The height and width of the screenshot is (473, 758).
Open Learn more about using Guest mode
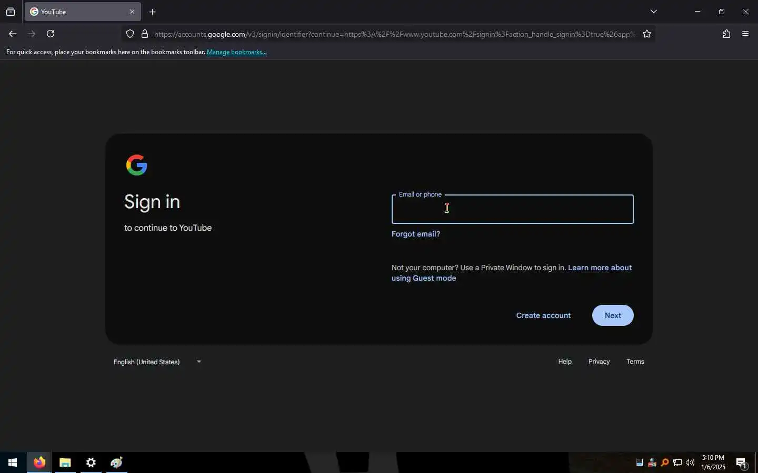512,273
